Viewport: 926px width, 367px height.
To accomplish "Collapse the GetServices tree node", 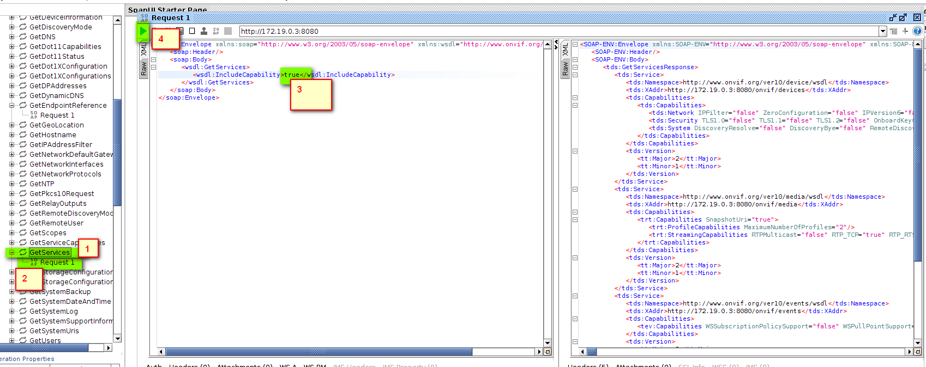I will point(11,253).
